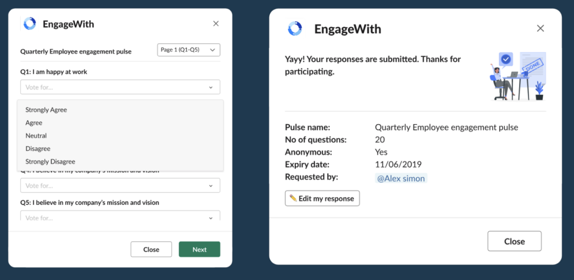Open the Q5 Vote for dropdown
The image size is (574, 280).
120,216
